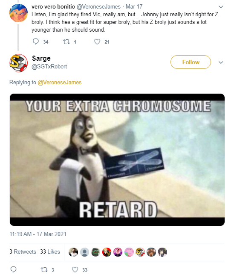Viewport: 234px width, 278px height.
Task: Like Sarge's tweet showing 33 likes
Action: [x=75, y=270]
